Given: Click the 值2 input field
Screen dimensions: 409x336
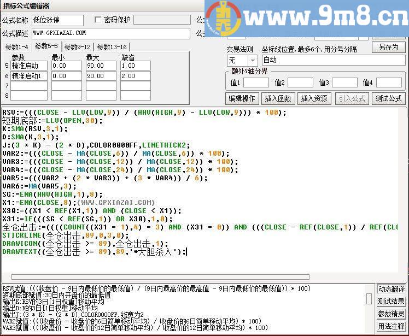Looking at the screenshot, I should [x=300, y=82].
